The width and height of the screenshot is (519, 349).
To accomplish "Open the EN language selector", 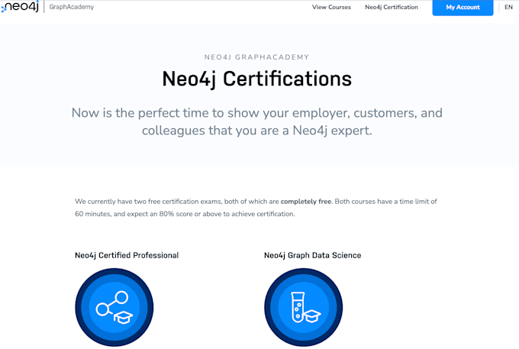I will [508, 8].
